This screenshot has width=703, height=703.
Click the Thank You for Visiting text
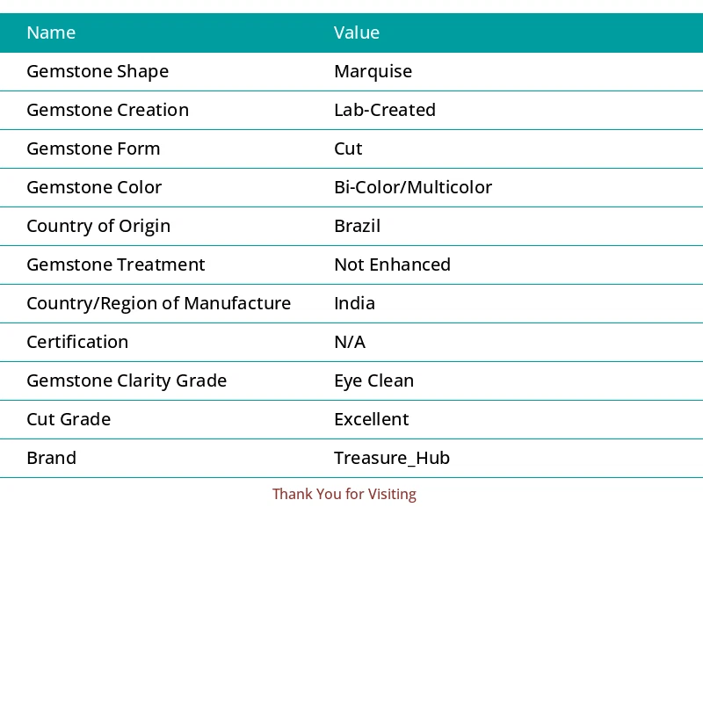point(344,494)
